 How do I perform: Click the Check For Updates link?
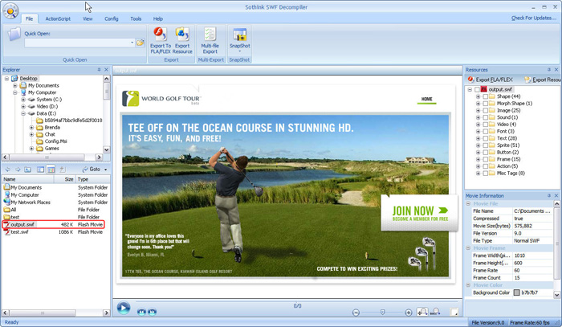click(x=534, y=18)
